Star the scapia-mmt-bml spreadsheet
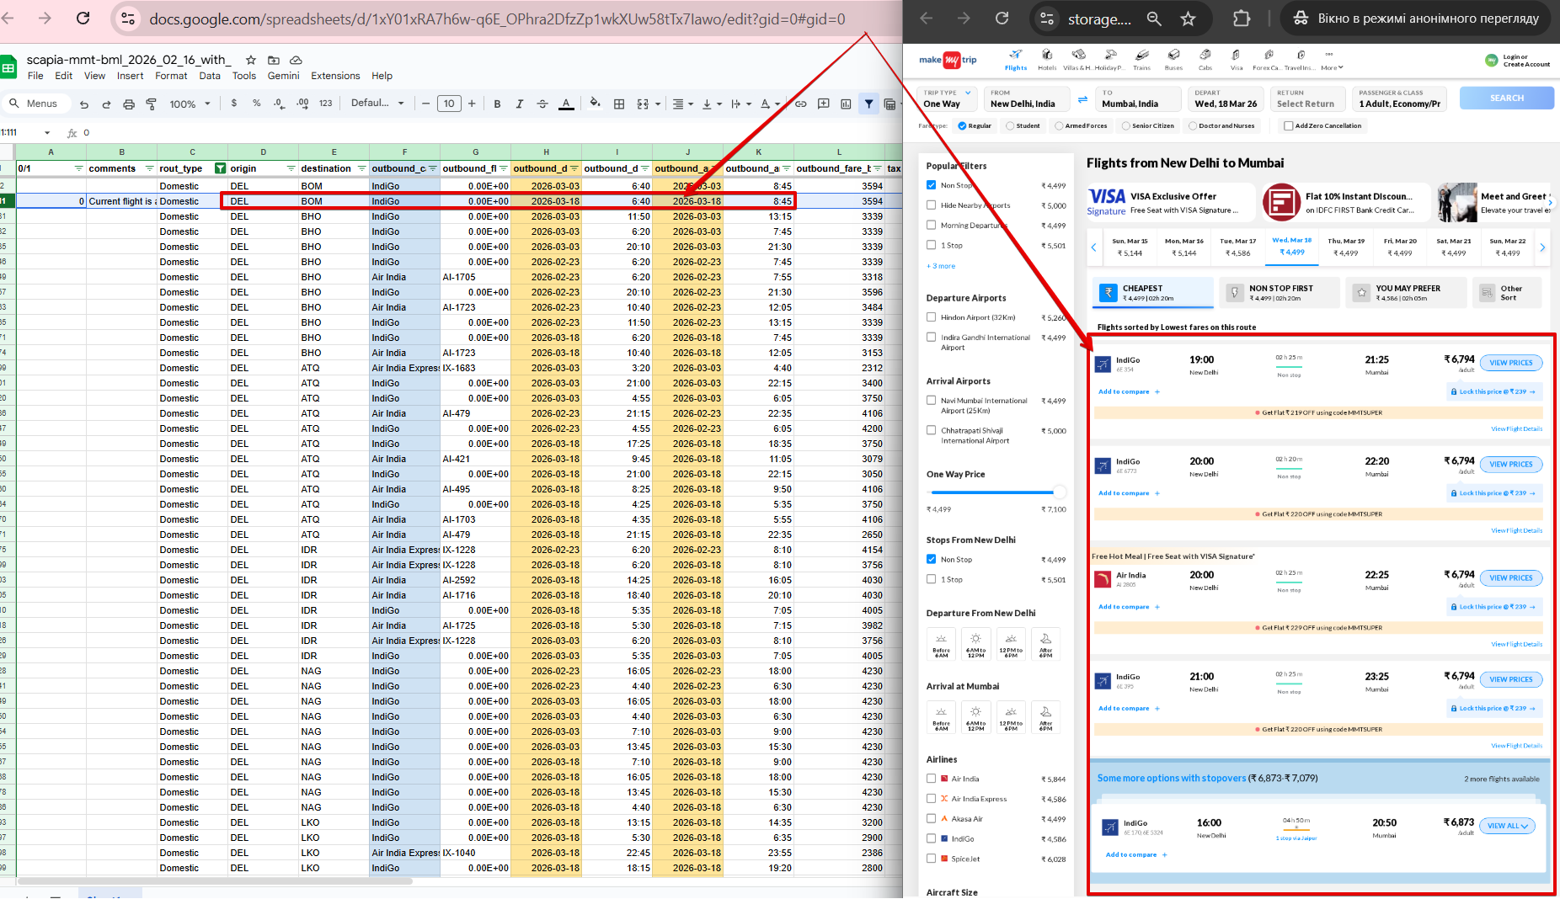The height and width of the screenshot is (899, 1560). [x=250, y=60]
